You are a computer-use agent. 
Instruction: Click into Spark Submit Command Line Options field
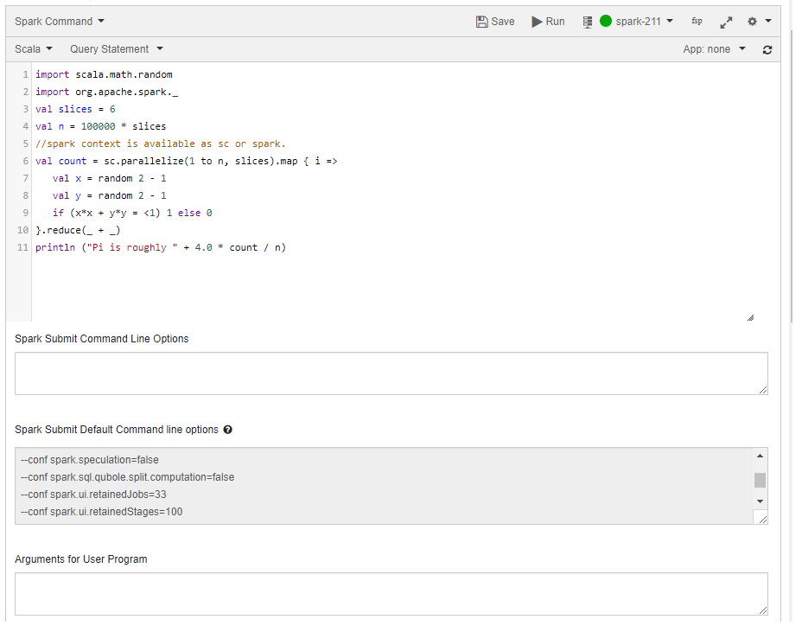(391, 373)
